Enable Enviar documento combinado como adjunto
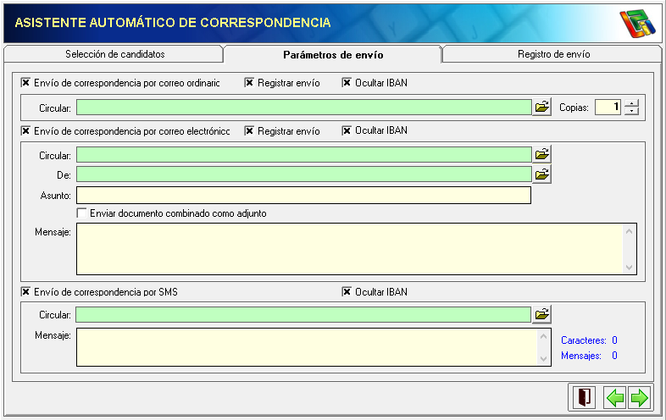Screen dimensions: 666x420 pyautogui.click(x=81, y=213)
